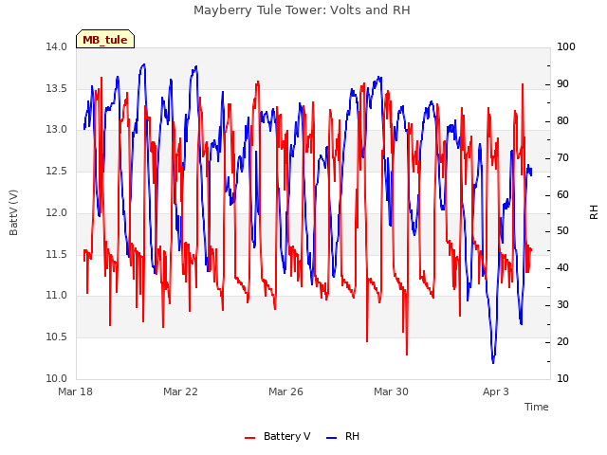This screenshot has height=455, width=607.
Task: Click the 90 right axis tick label
Action: 562,84
